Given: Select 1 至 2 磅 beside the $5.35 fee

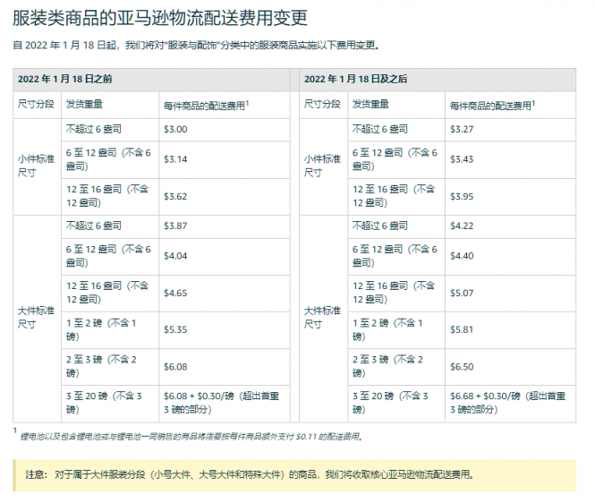Looking at the screenshot, I should tap(101, 329).
